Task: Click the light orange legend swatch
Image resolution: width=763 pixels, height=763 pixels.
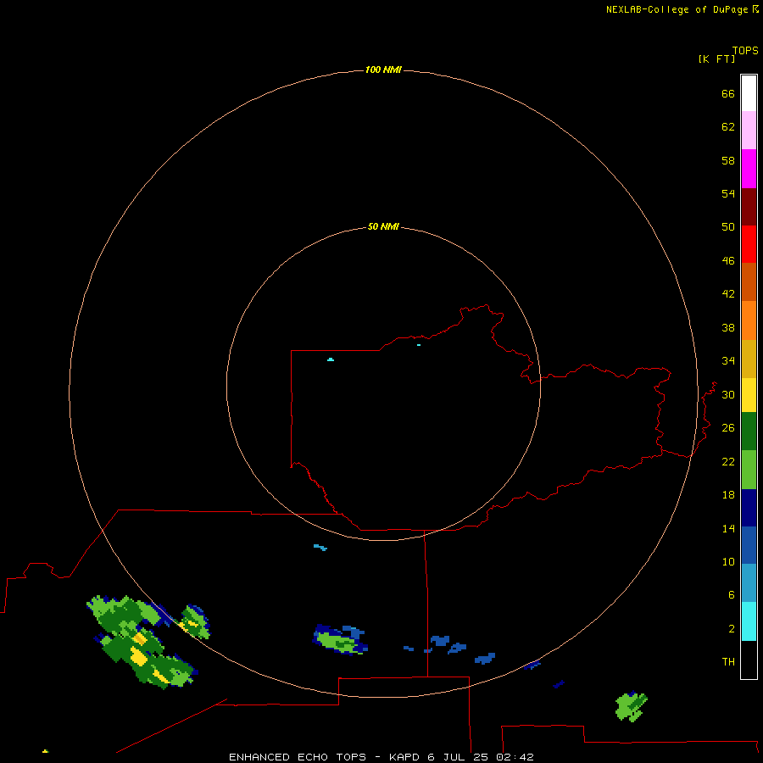Action: pyautogui.click(x=749, y=320)
